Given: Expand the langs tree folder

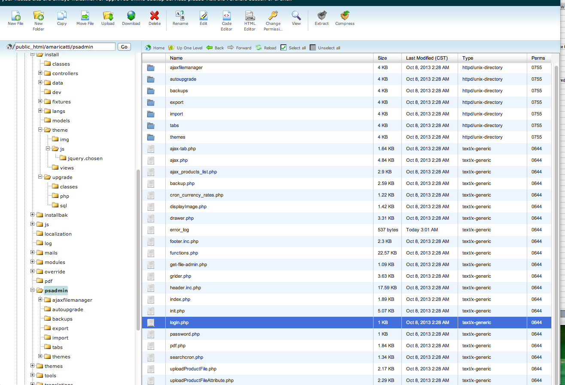Looking at the screenshot, I should (40, 111).
